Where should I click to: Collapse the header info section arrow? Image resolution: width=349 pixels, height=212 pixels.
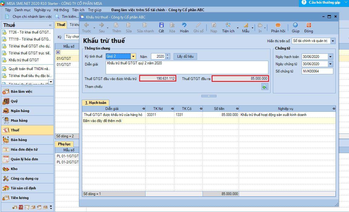pyautogui.click(x=209, y=96)
